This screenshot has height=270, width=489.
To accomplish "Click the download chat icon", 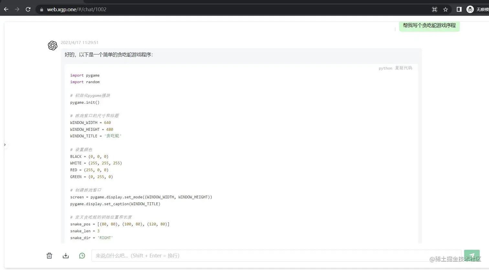I will [x=66, y=256].
